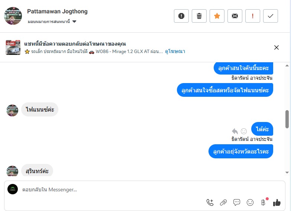The image size is (291, 211).
Task: Mark conversation done with the checkmark
Action: coord(271,16)
